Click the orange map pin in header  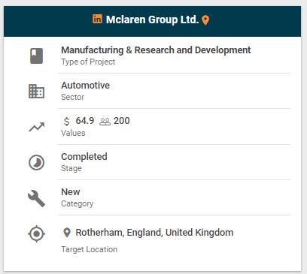(x=205, y=20)
